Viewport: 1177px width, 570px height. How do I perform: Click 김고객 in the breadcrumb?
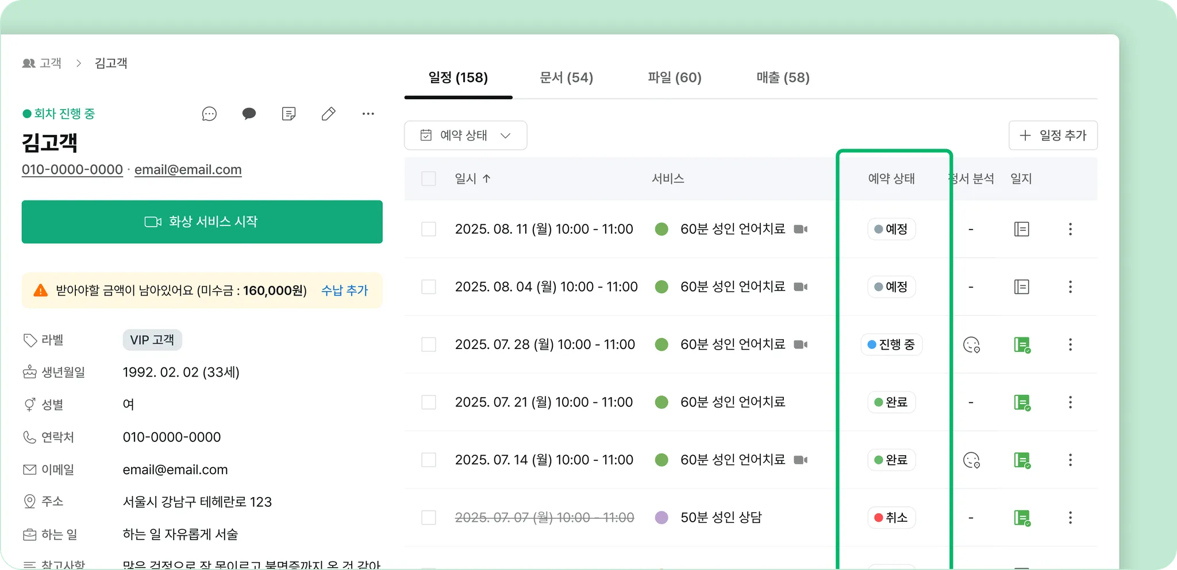(111, 63)
